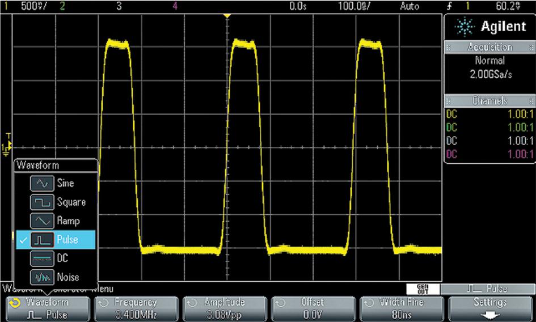Screen dimensions: 536x322
Task: Select the DC waveform icon
Action: [42, 259]
